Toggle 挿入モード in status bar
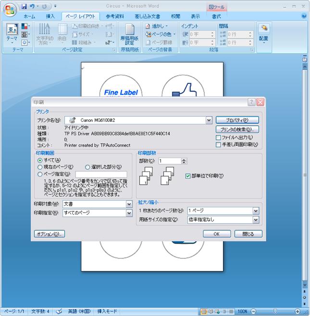The height and width of the screenshot is (316, 310). pos(107,311)
